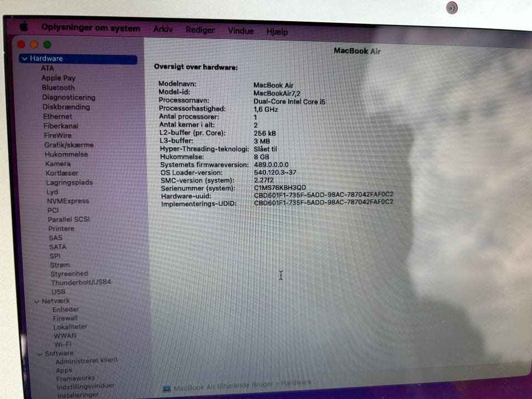Click the OS Loader-version value 540.120.3~37
532x399 pixels.
[275, 172]
